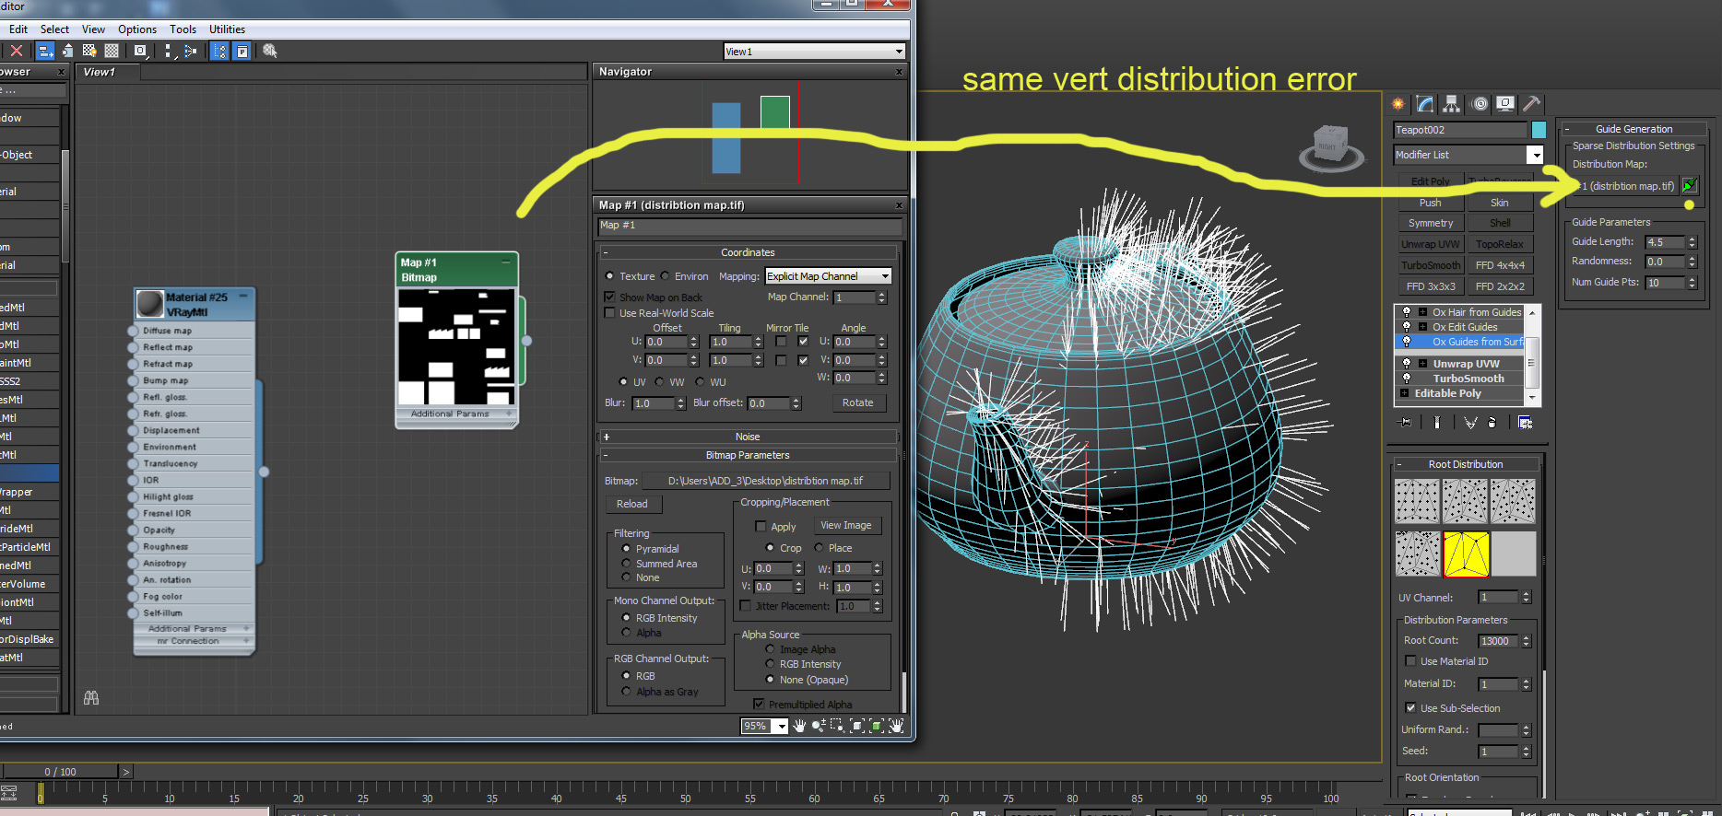Click the Pan hand tool icon

point(799,726)
